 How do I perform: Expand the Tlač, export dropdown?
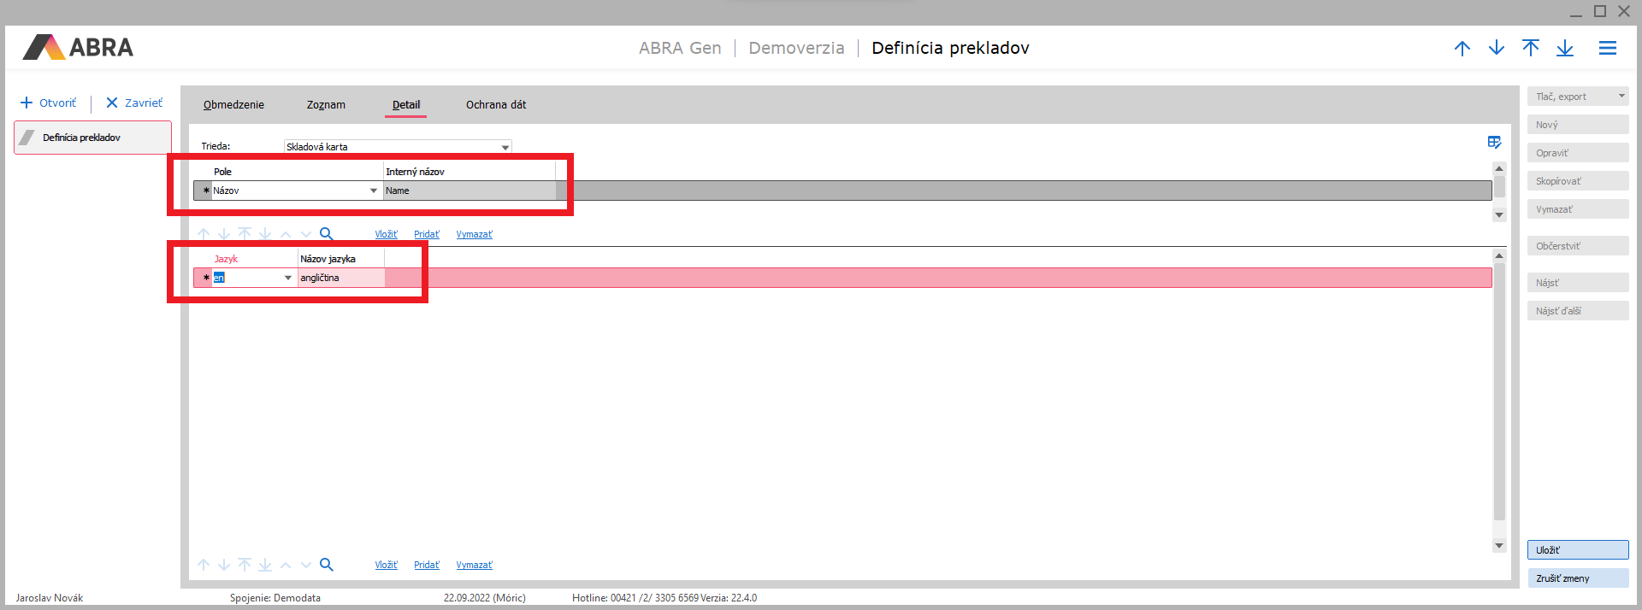(1621, 97)
